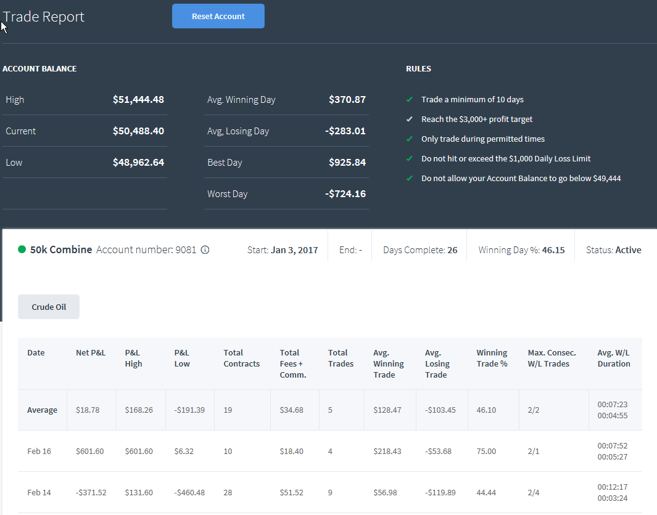Select the Feb 16 table row
The width and height of the screenshot is (657, 515).
point(330,451)
